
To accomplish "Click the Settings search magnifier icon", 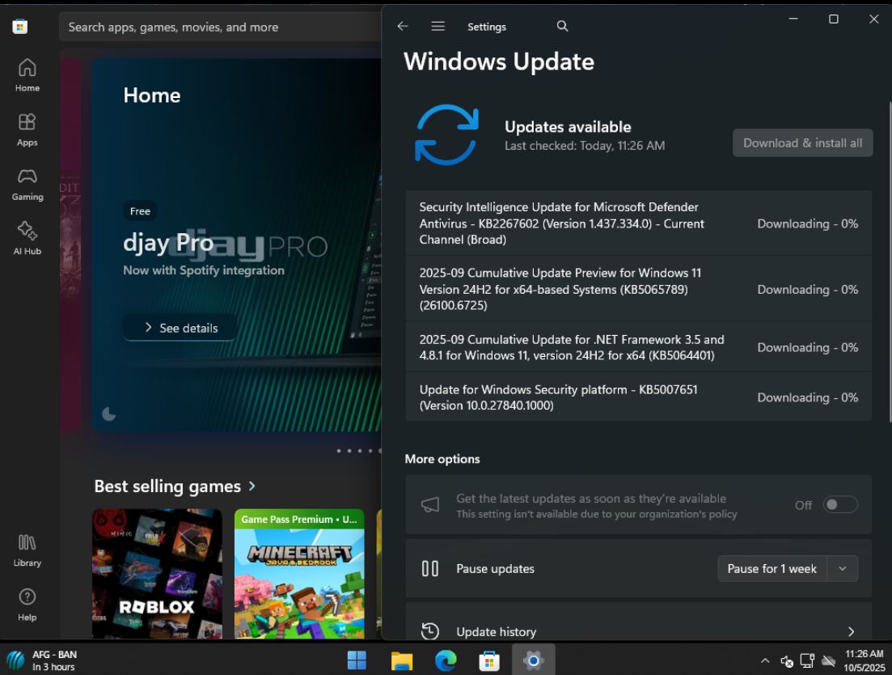I will (x=562, y=26).
